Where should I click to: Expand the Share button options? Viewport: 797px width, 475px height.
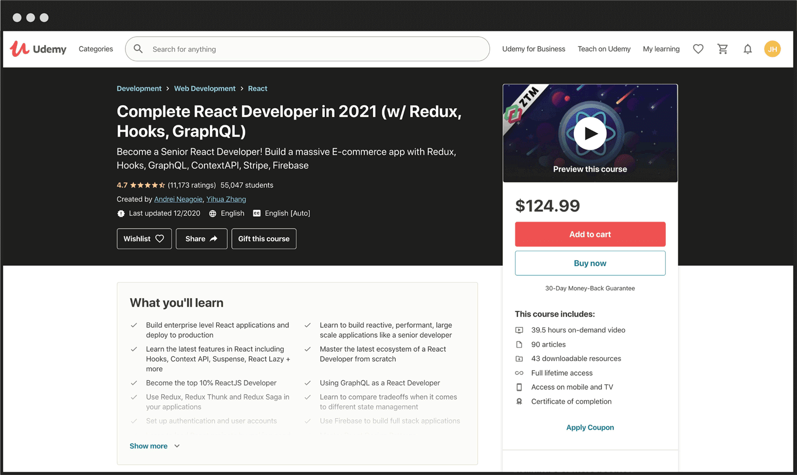[x=201, y=239]
